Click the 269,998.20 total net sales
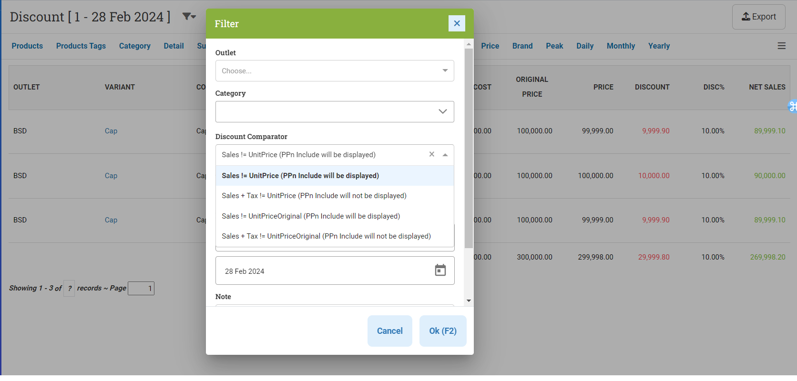797x381 pixels. pos(768,257)
